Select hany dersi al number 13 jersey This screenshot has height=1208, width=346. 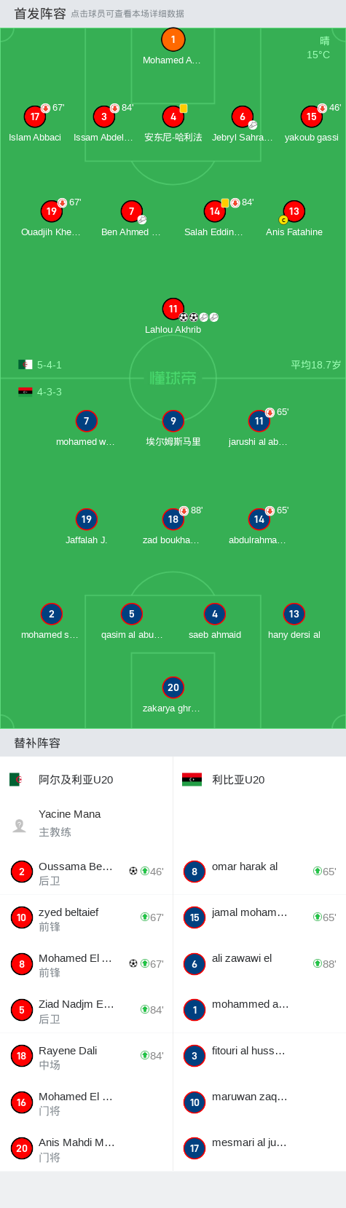pyautogui.click(x=294, y=614)
